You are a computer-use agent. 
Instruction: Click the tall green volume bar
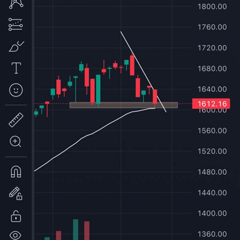click(x=76, y=230)
